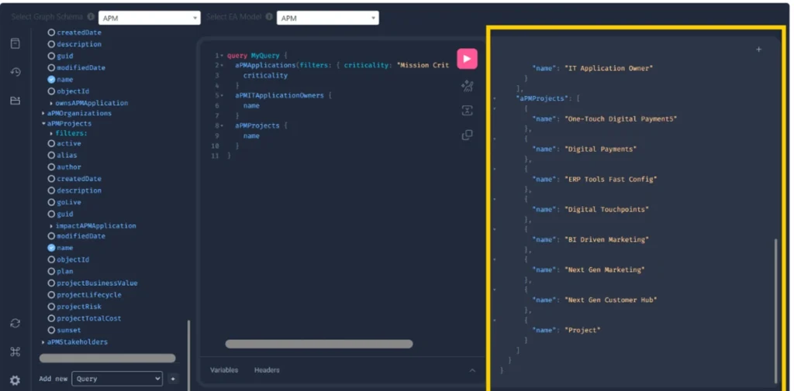Fold the aPMApplications block at line 2
Image resolution: width=794 pixels, height=391 pixels.
tap(222, 66)
